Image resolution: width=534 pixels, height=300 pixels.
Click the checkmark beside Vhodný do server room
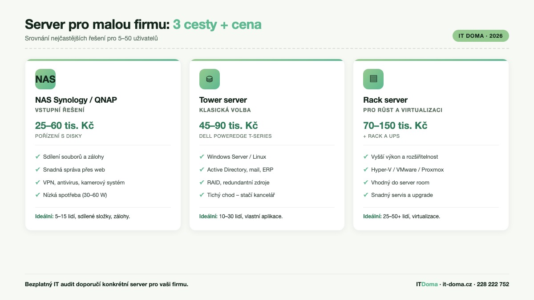pos(366,183)
